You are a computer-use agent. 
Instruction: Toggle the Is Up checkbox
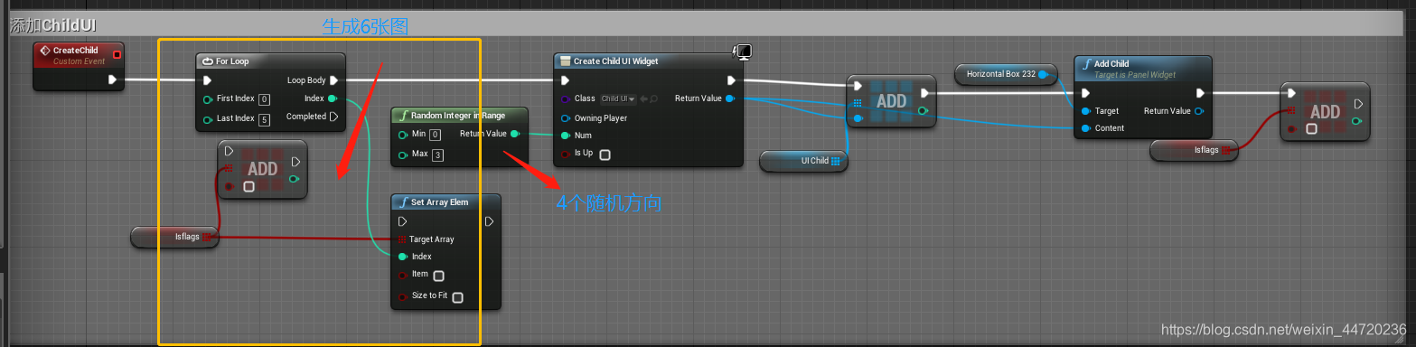(x=605, y=155)
